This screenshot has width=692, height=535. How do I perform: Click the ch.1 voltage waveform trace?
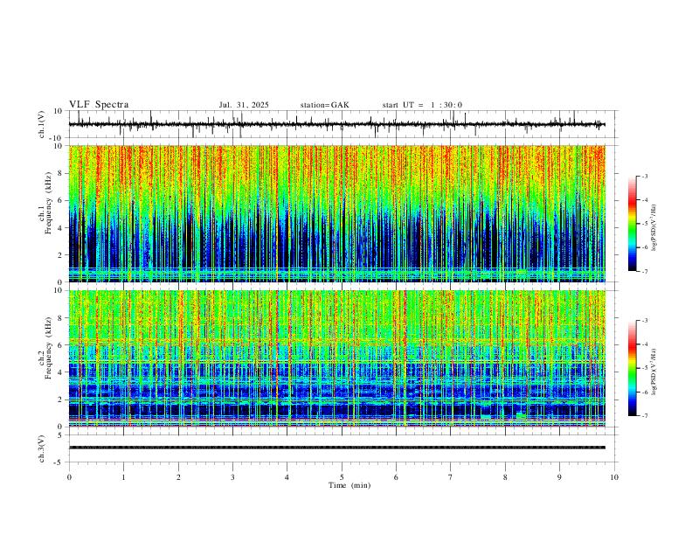pos(336,124)
